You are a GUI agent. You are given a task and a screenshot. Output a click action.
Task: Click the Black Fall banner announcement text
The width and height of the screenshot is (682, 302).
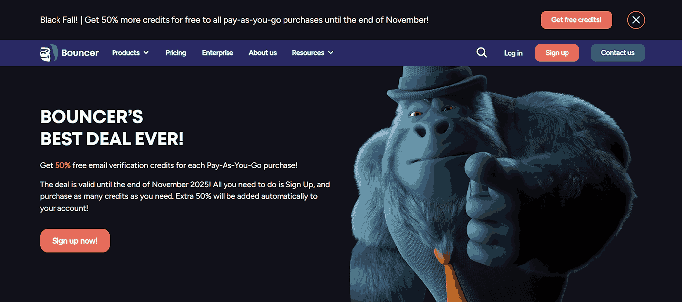(234, 20)
